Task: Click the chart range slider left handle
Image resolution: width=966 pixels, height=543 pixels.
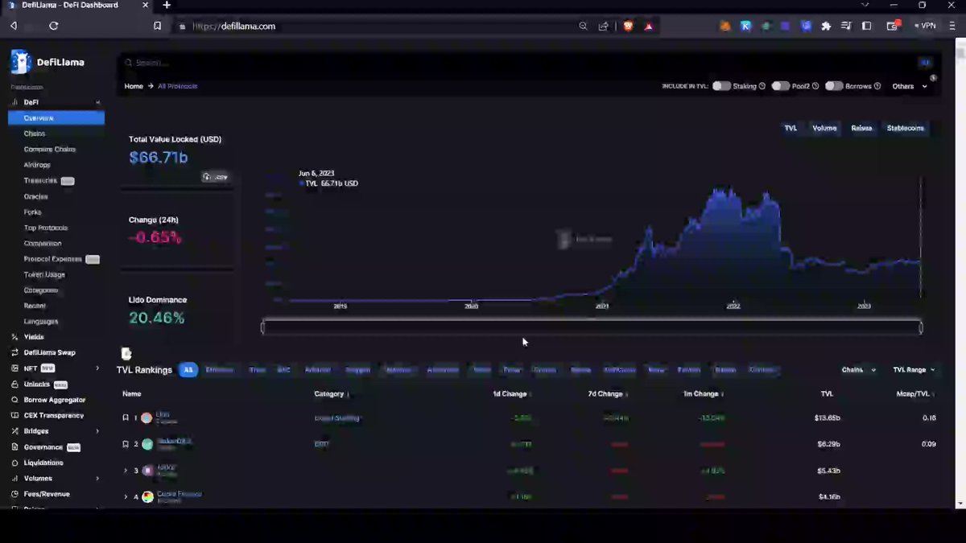Action: click(x=262, y=327)
